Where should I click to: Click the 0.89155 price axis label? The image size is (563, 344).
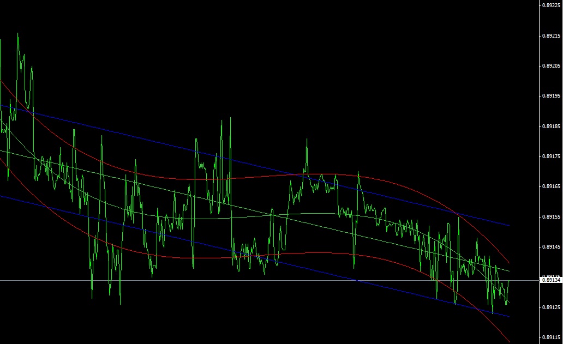pos(551,217)
